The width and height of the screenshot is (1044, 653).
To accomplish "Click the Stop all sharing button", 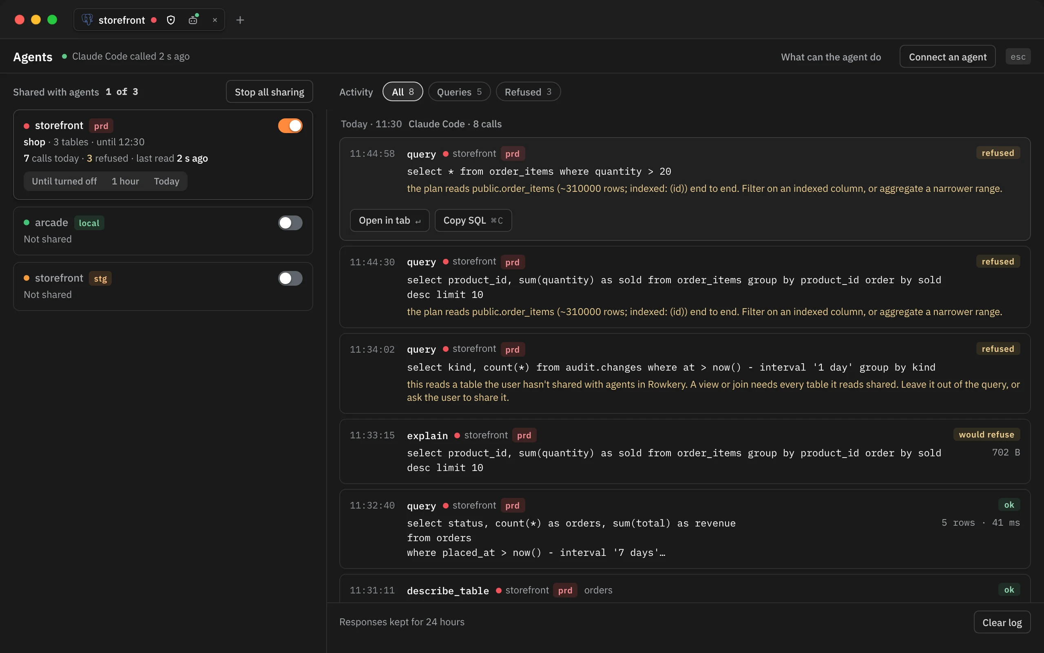I will point(269,91).
